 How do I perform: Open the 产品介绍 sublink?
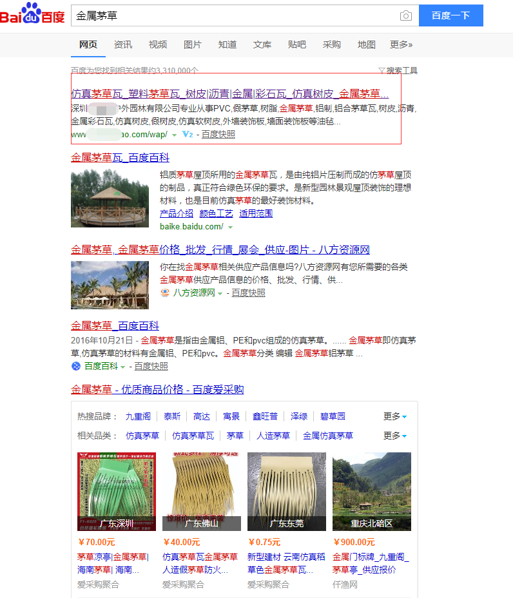click(x=177, y=213)
